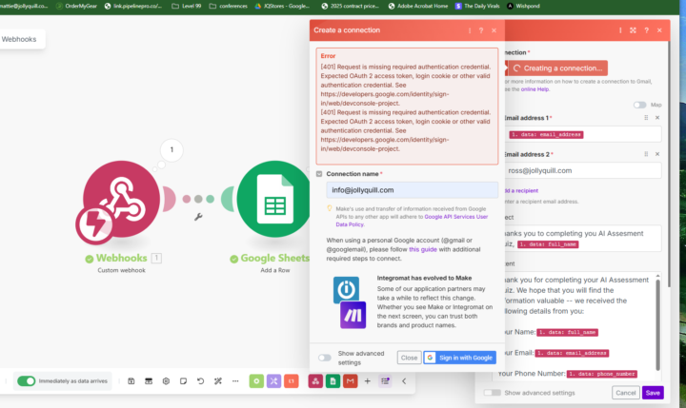
Task: Open kebab menu in Gmail panel header
Action: [620, 30]
